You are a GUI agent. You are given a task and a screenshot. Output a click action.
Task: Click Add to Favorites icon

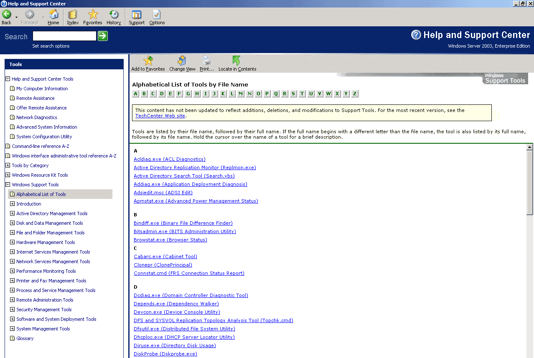click(148, 61)
